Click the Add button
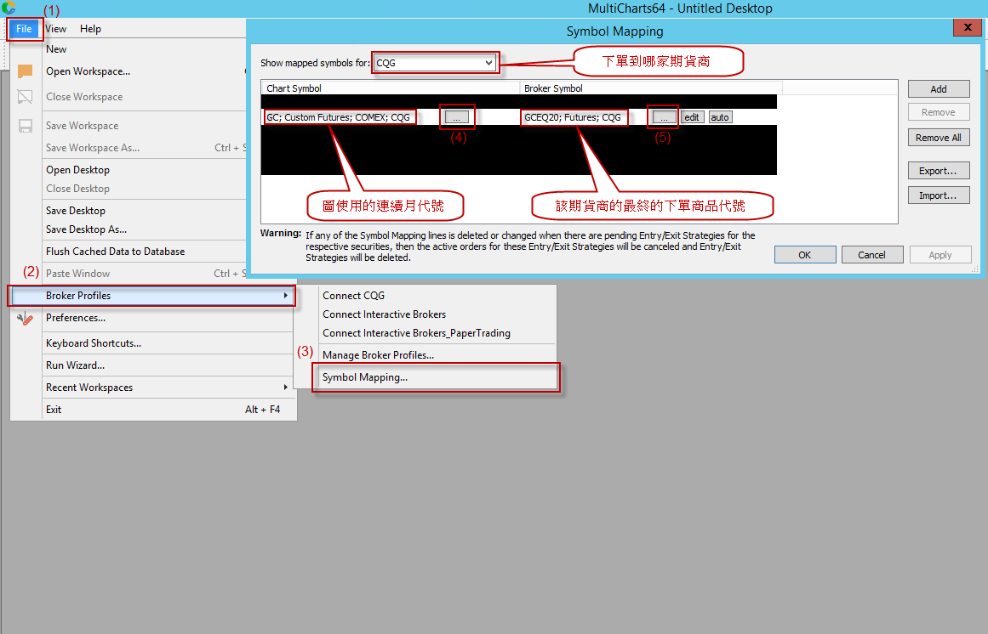Screen dimensions: 988x634 pyautogui.click(x=939, y=89)
